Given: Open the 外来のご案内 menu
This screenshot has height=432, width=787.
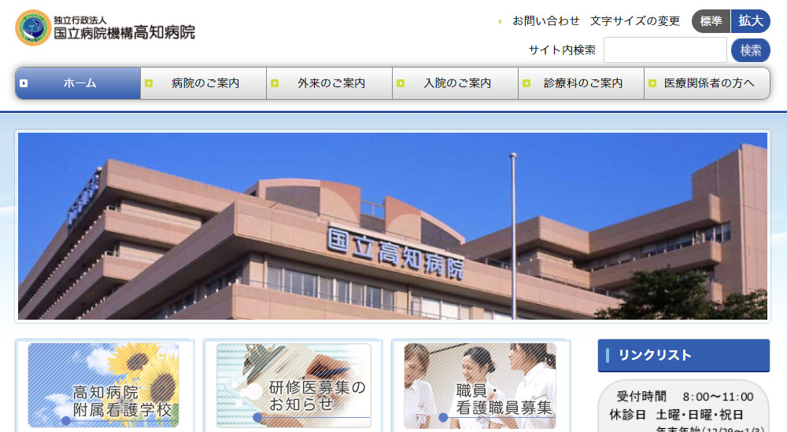Looking at the screenshot, I should tap(330, 83).
